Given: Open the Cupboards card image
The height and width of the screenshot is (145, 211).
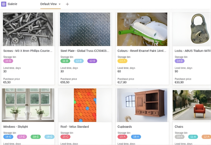Looking at the screenshot, I should pyautogui.click(x=142, y=105).
